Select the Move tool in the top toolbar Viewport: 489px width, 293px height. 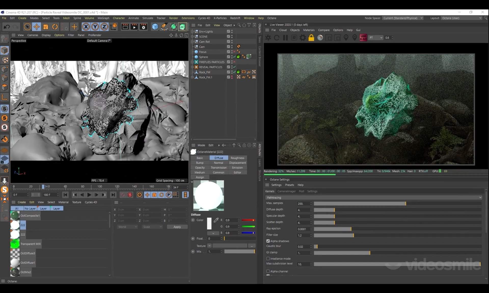point(36,27)
